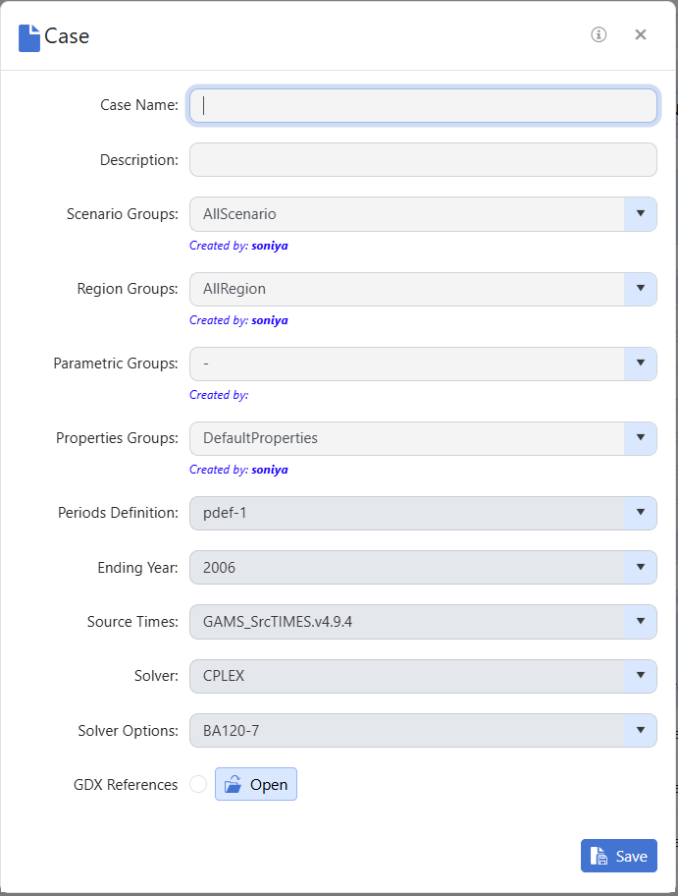Click Created by soniya under Scenario Groups
This screenshot has height=896, width=678.
[x=238, y=246]
